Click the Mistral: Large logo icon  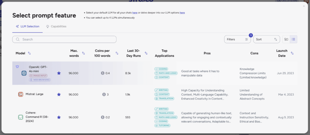click(x=21, y=94)
